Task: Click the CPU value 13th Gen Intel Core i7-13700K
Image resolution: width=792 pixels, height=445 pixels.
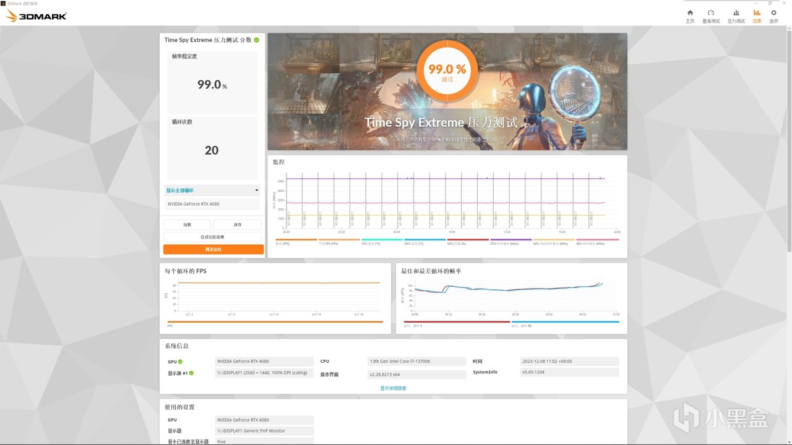Action: (416, 362)
